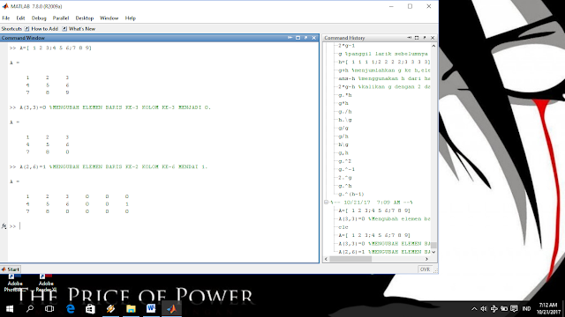Open the Parallel menu
This screenshot has width=565, height=317.
[x=61, y=18]
